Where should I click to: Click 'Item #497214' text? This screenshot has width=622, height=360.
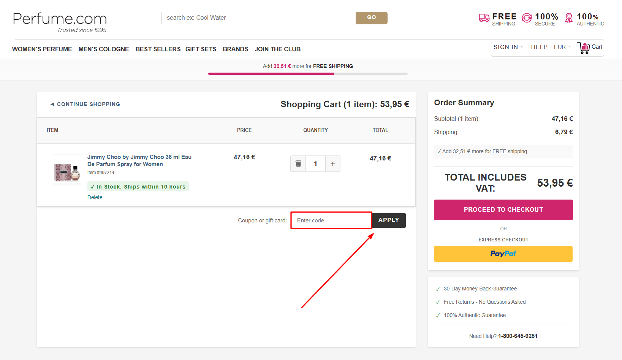click(101, 173)
